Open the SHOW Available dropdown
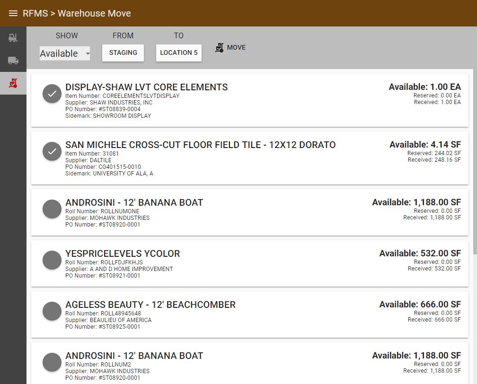 coord(65,53)
